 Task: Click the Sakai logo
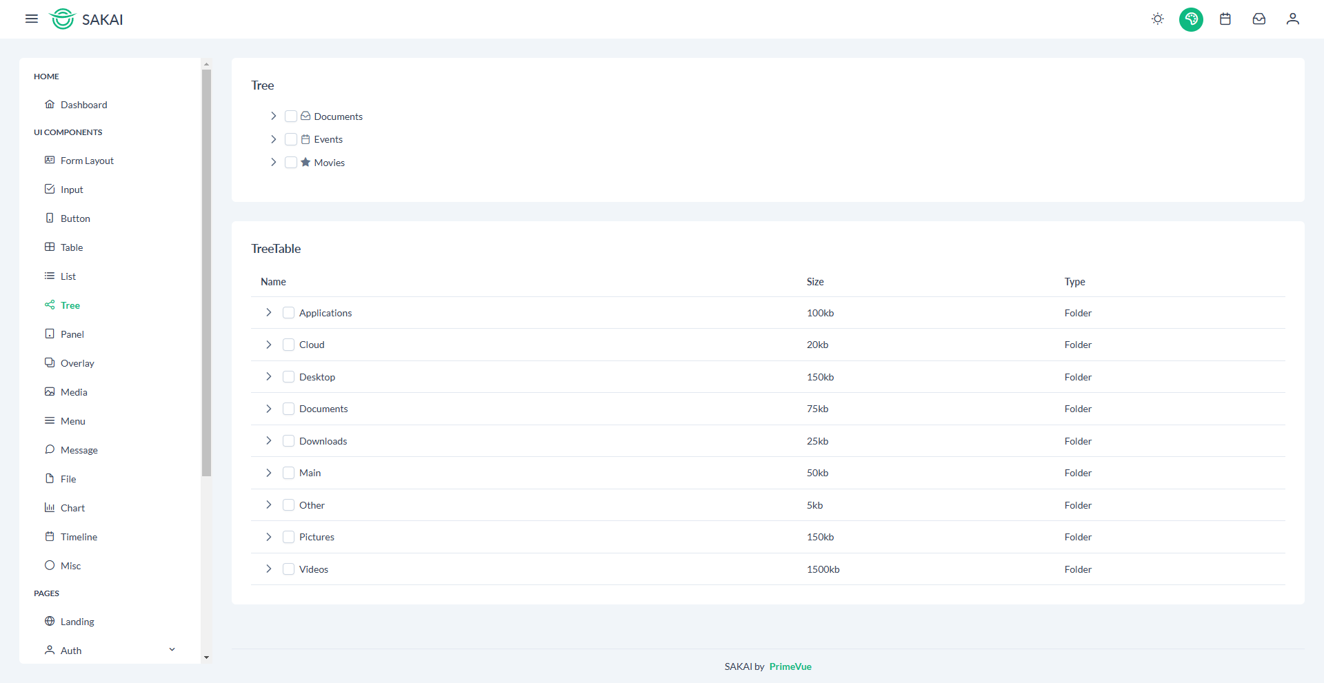tap(86, 19)
